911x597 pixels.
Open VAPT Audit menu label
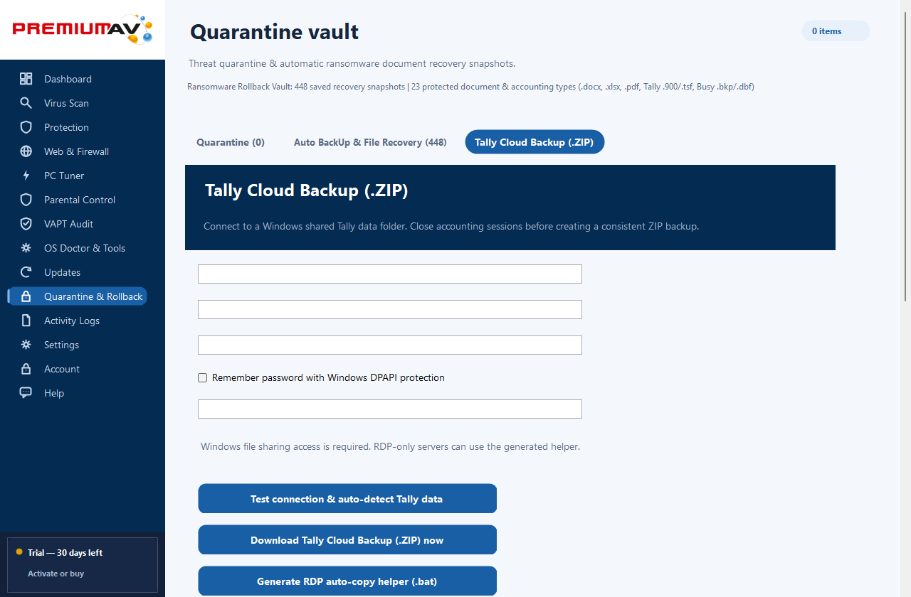point(68,224)
